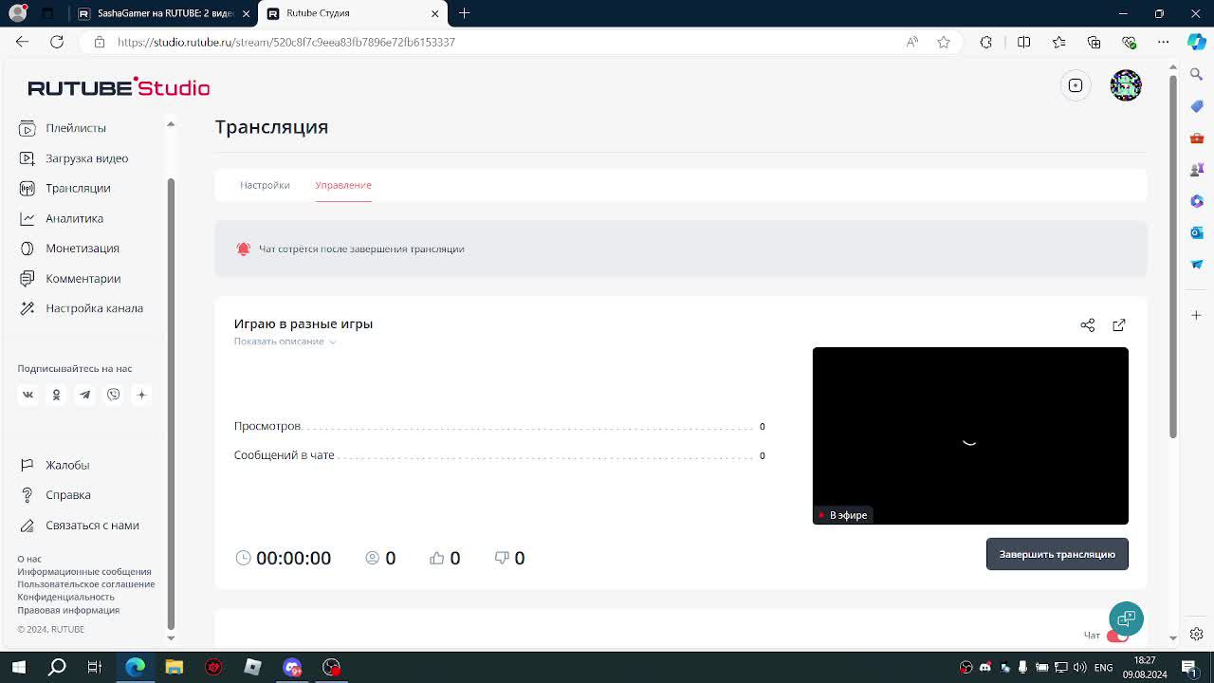1214x683 pixels.
Task: Click the share stream icon
Action: pyautogui.click(x=1088, y=325)
